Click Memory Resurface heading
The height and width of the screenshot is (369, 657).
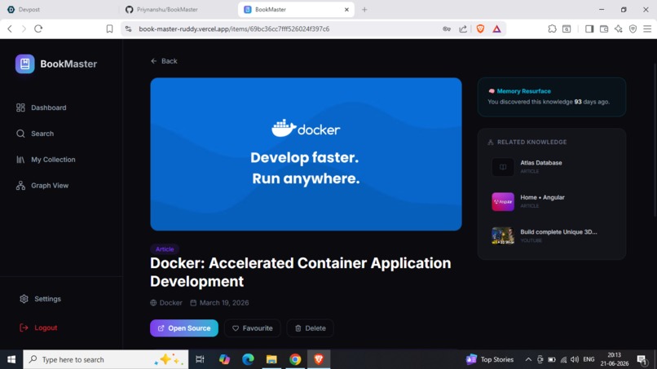pyautogui.click(x=524, y=91)
